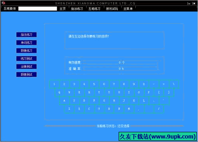The height and width of the screenshot is (142, 198).
Task: Click the 有效速度 progress bar
Action: coord(120,62)
